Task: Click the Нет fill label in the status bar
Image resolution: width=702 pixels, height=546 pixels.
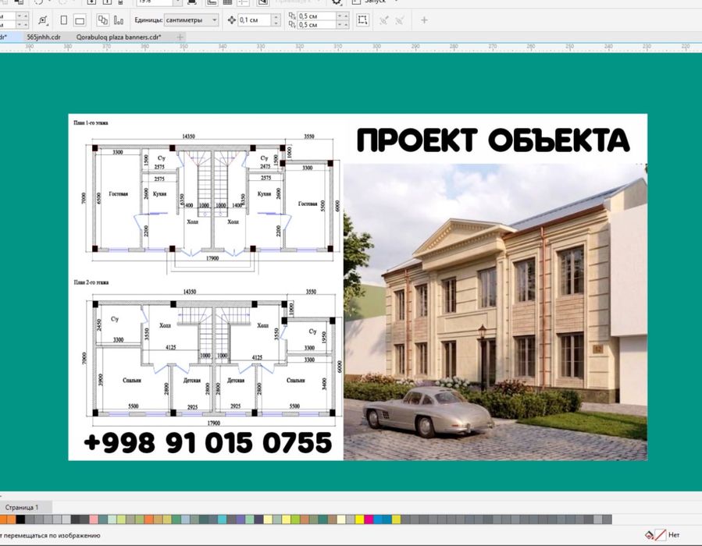Action: click(x=674, y=535)
